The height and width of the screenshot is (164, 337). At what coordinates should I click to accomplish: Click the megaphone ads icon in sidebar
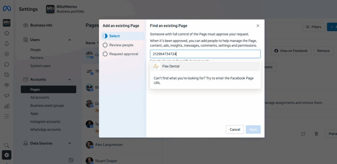[7, 95]
